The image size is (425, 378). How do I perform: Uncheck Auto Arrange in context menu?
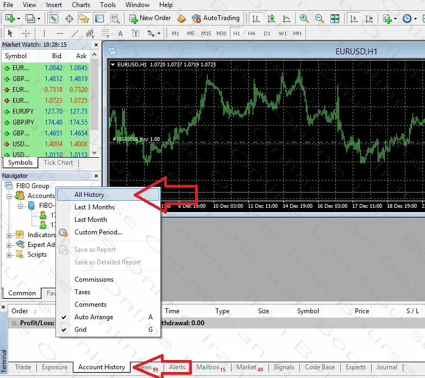93,317
